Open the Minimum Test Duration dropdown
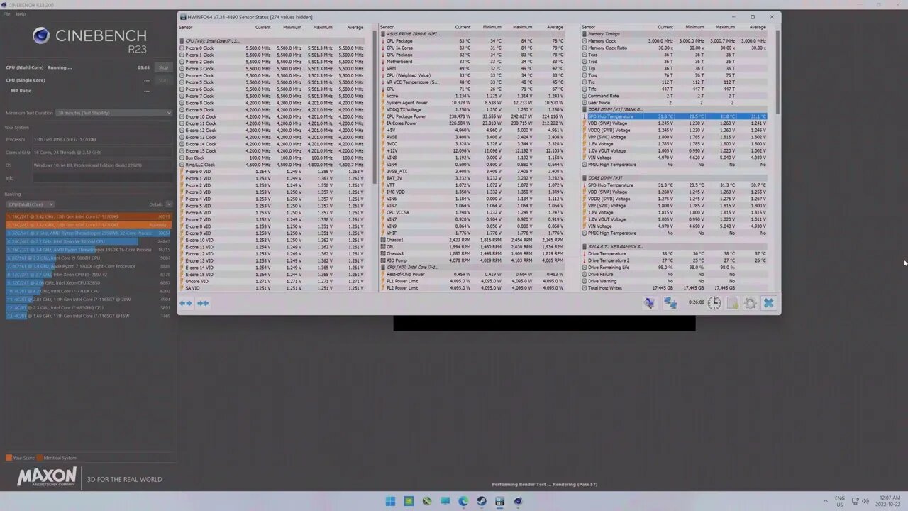Screen dimensions: 908x511 point(113,113)
